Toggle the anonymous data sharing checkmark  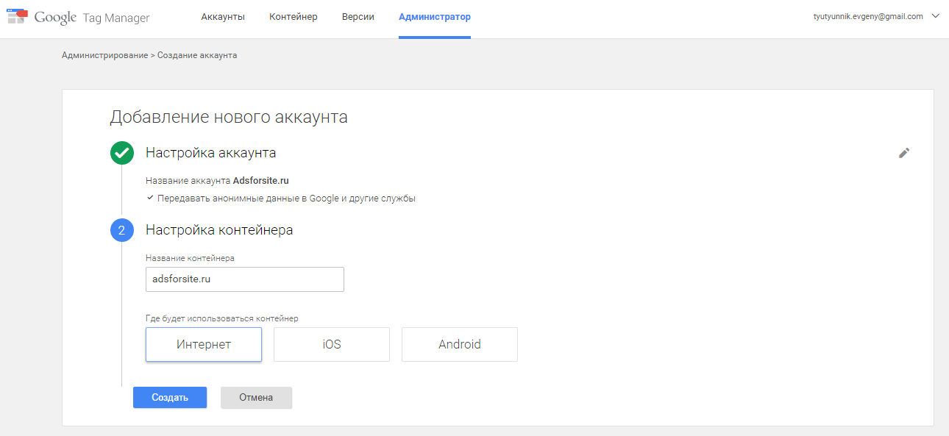click(149, 198)
